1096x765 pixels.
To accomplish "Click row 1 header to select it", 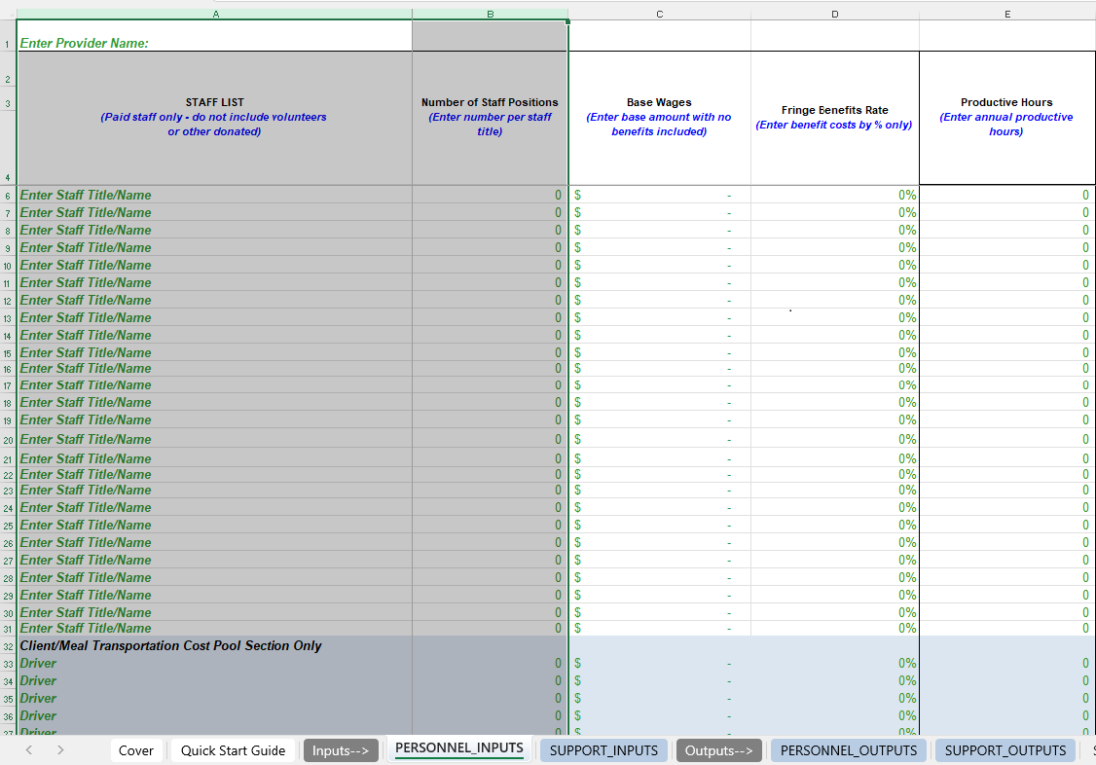I will [7, 44].
